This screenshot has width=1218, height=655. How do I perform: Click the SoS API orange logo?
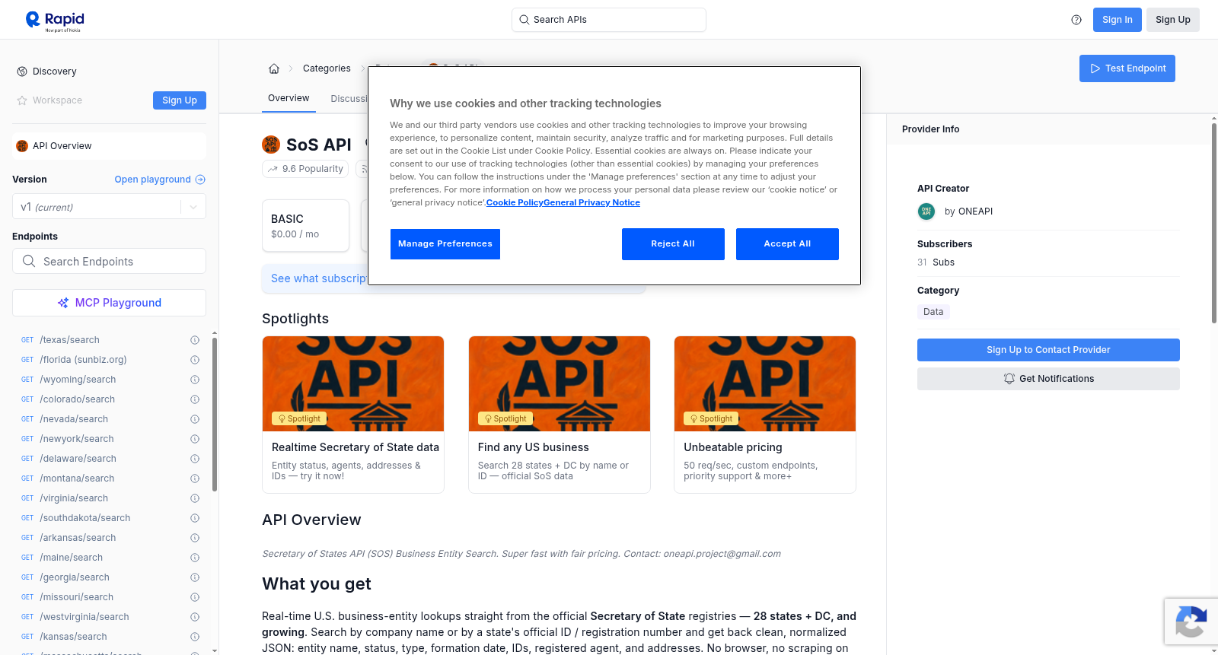[271, 145]
